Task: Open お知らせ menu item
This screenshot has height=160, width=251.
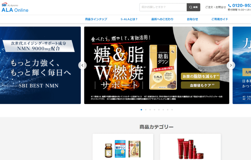Action: (x=192, y=19)
